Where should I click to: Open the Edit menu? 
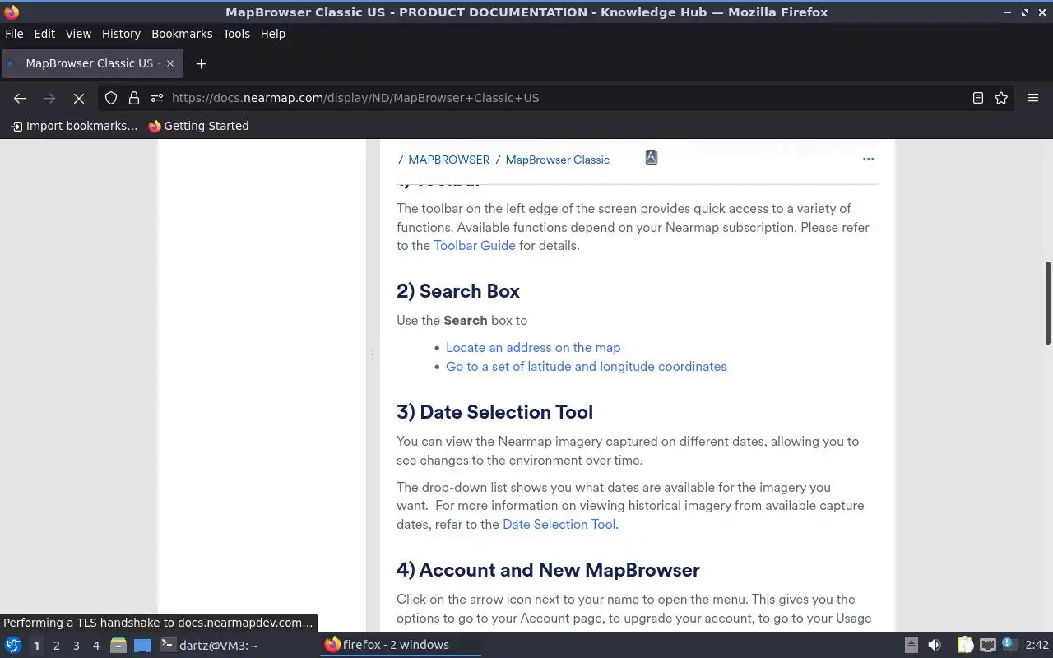click(44, 34)
